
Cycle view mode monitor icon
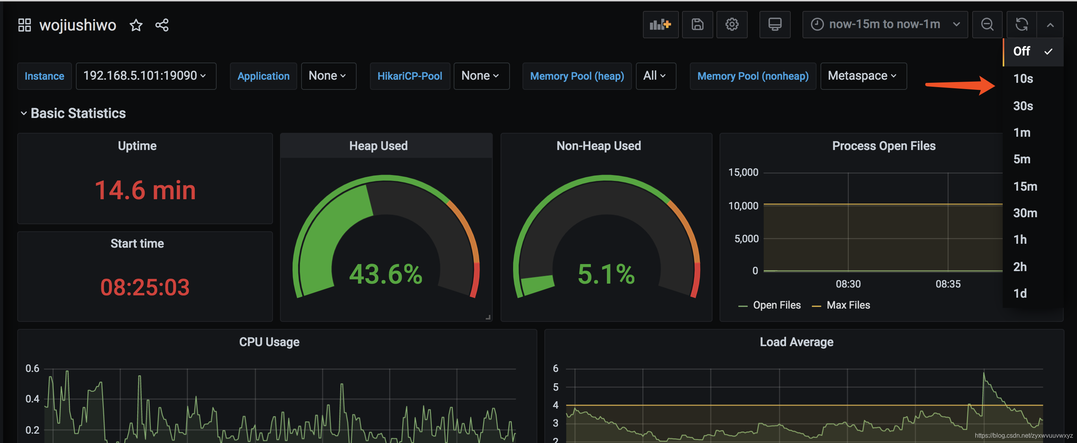(775, 25)
